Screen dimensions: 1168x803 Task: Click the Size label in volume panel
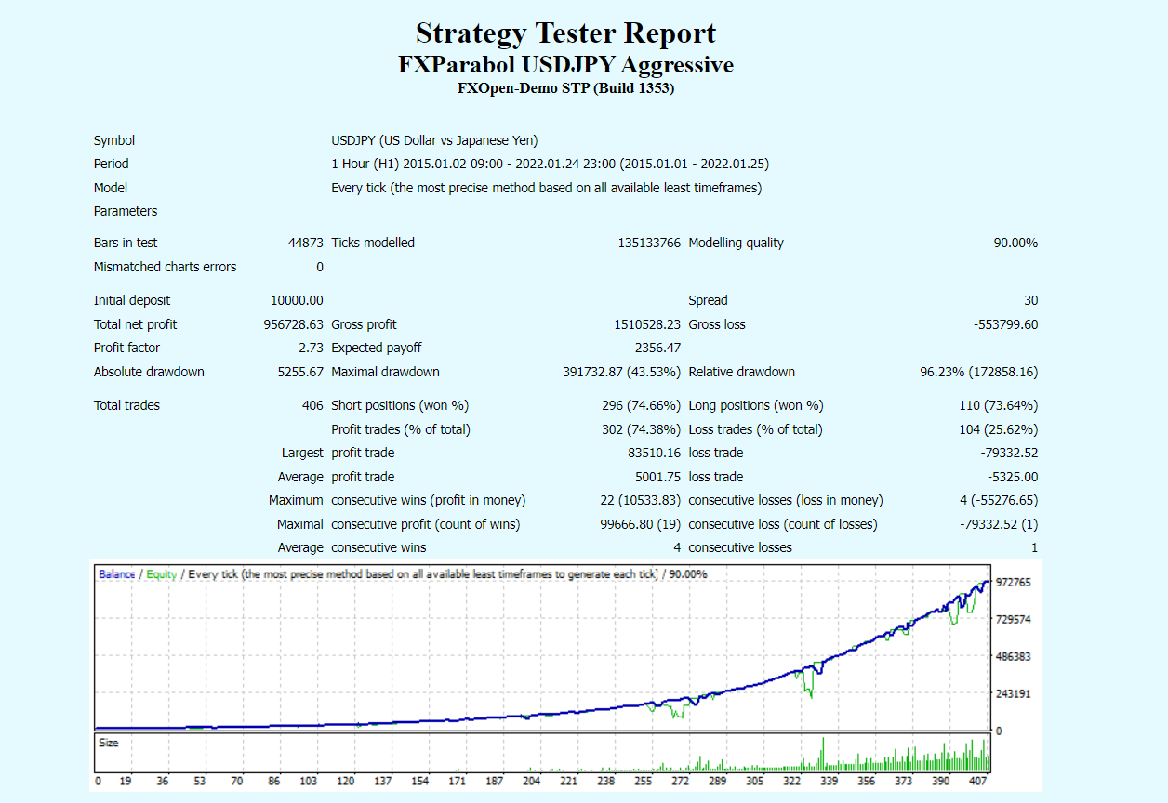[109, 744]
